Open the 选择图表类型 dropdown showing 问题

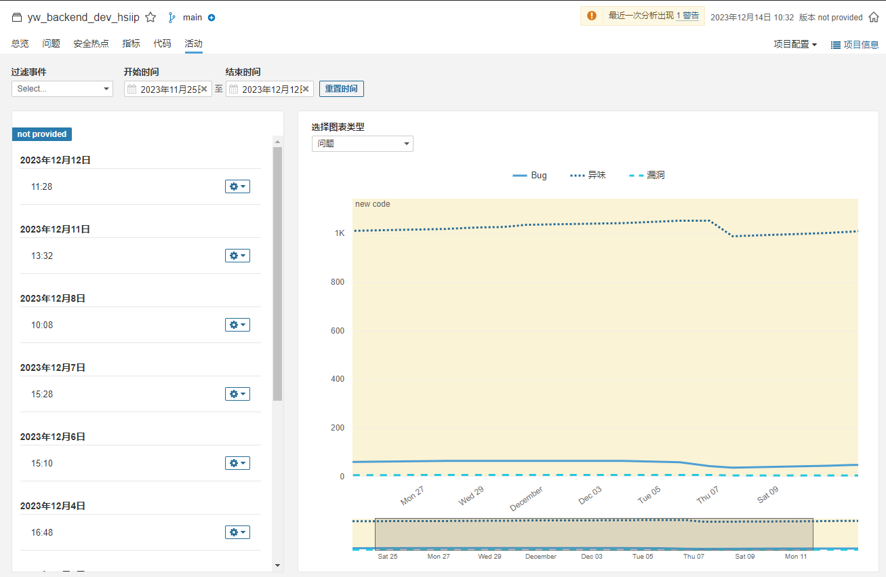363,144
